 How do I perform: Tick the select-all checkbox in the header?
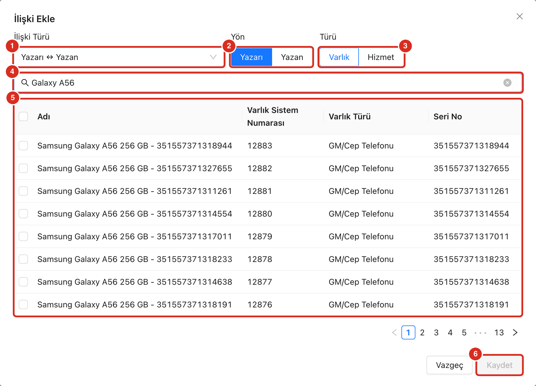[x=23, y=116]
